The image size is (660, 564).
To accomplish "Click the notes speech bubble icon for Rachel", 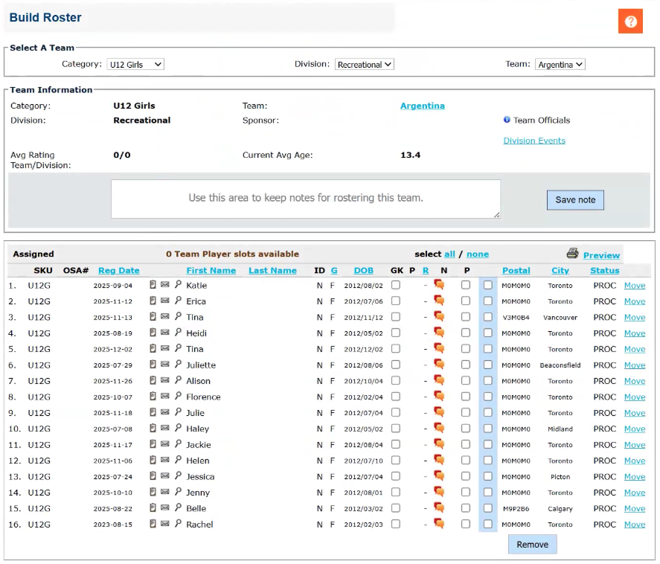I will coord(439,524).
